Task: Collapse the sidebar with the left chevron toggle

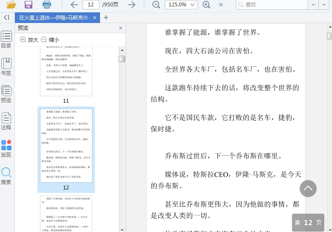Action: tap(6, 17)
